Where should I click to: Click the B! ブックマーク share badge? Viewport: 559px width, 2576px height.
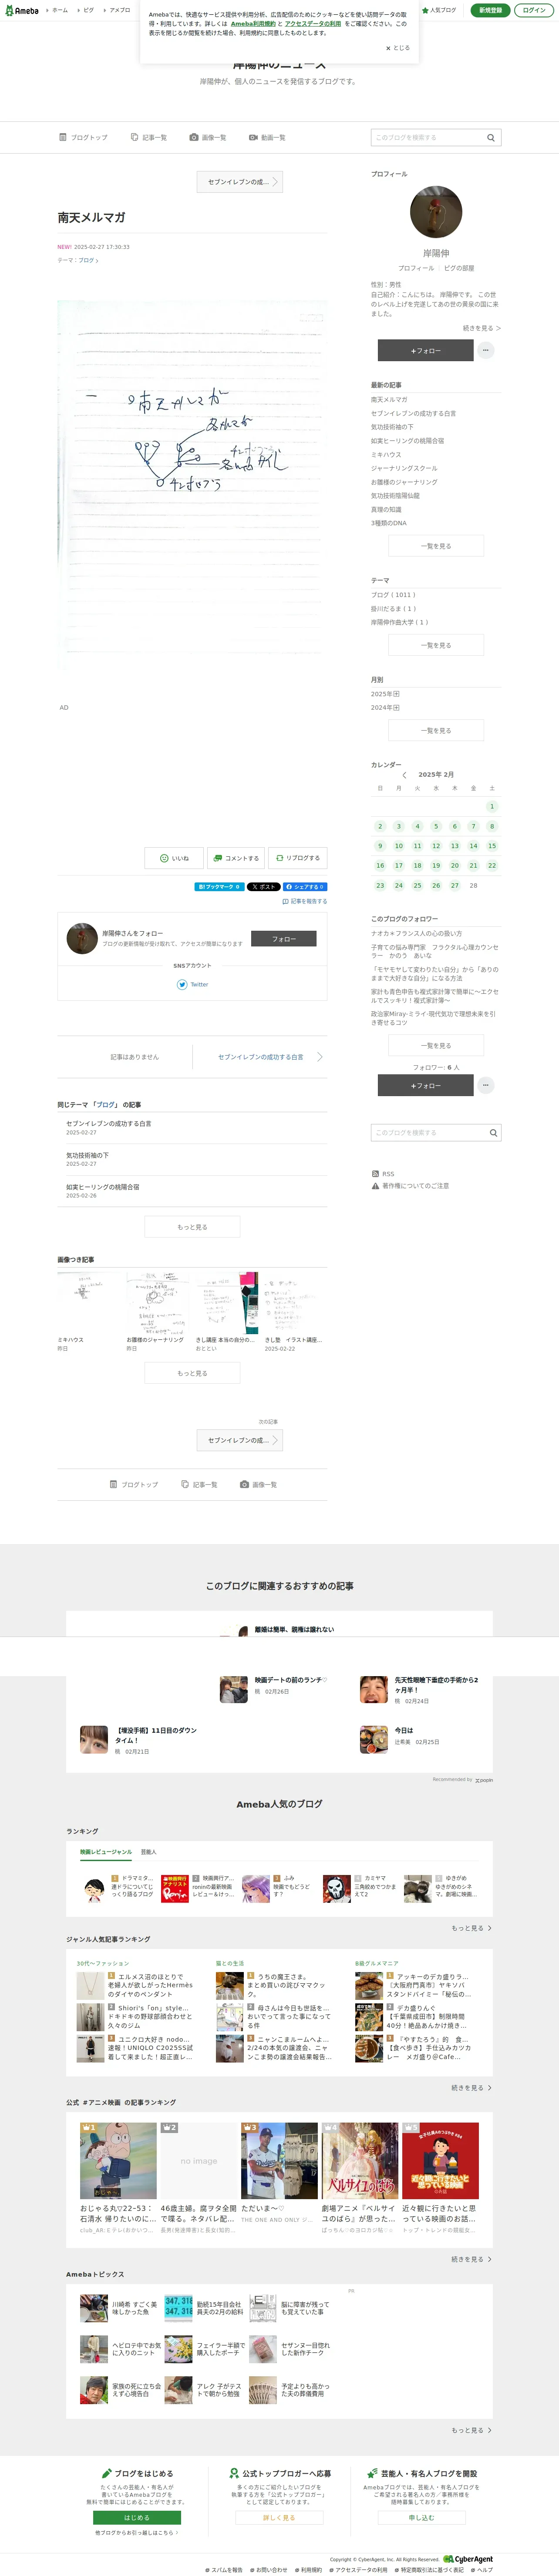tap(218, 886)
